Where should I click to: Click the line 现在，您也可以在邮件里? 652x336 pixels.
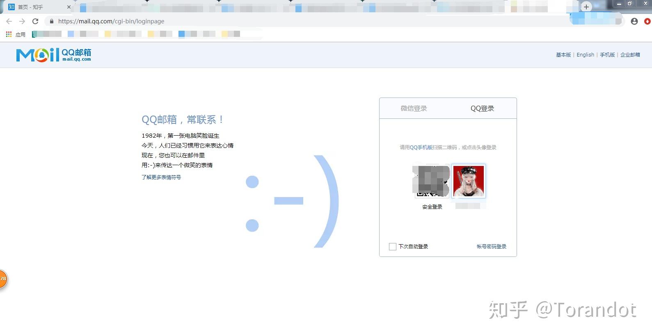pyautogui.click(x=173, y=155)
